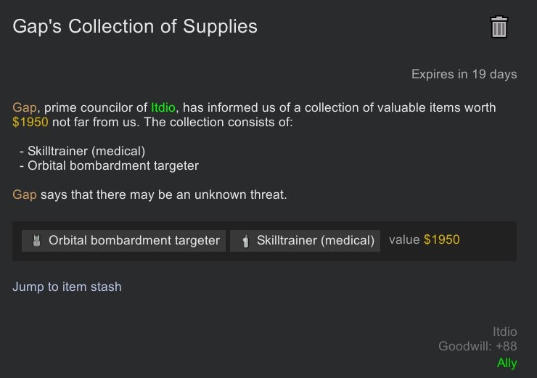537x378 pixels.
Task: Click the Gap's Collection of Supplies title
Action: click(135, 26)
